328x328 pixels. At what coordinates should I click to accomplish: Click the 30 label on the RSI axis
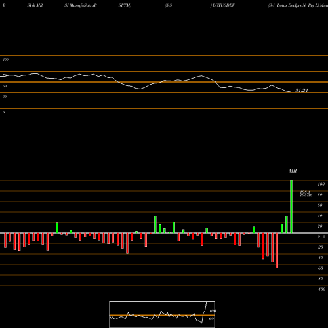click(5, 96)
